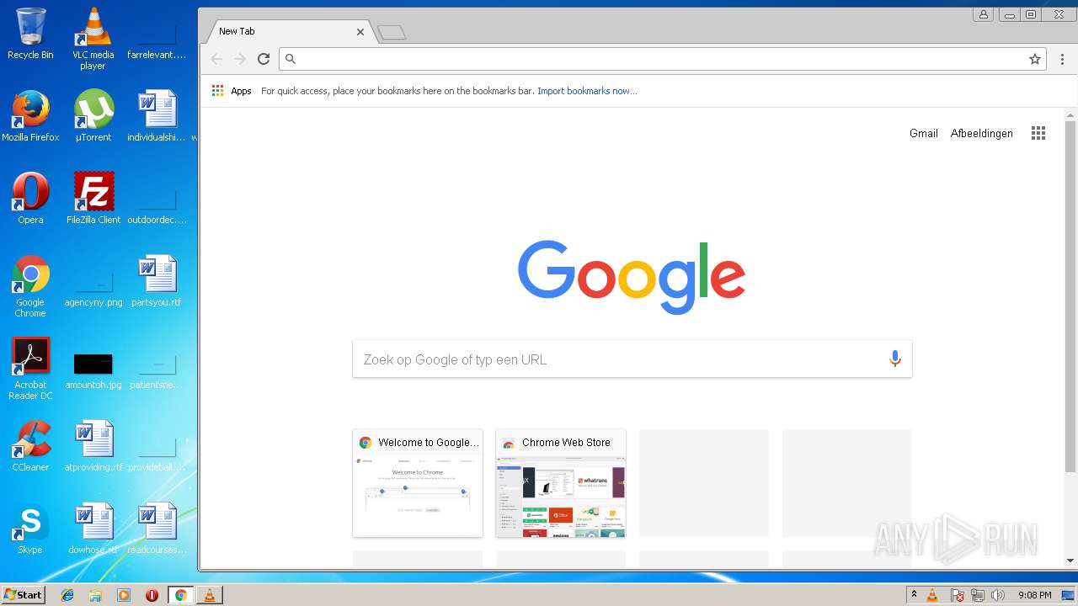Launch Internet Explorer from the taskbar
The height and width of the screenshot is (606, 1078).
67,595
